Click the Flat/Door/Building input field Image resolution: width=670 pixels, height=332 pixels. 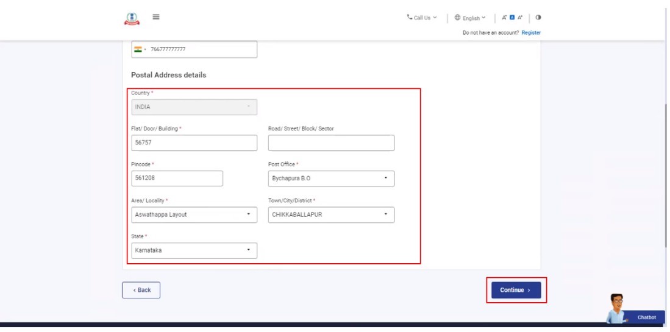194,143
